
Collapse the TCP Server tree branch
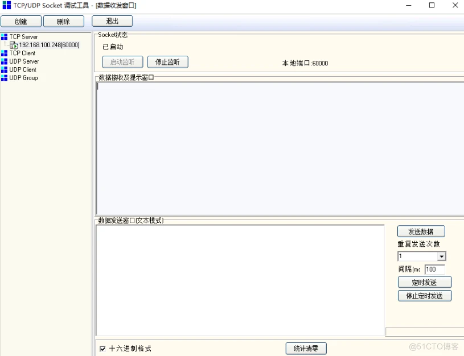point(23,36)
